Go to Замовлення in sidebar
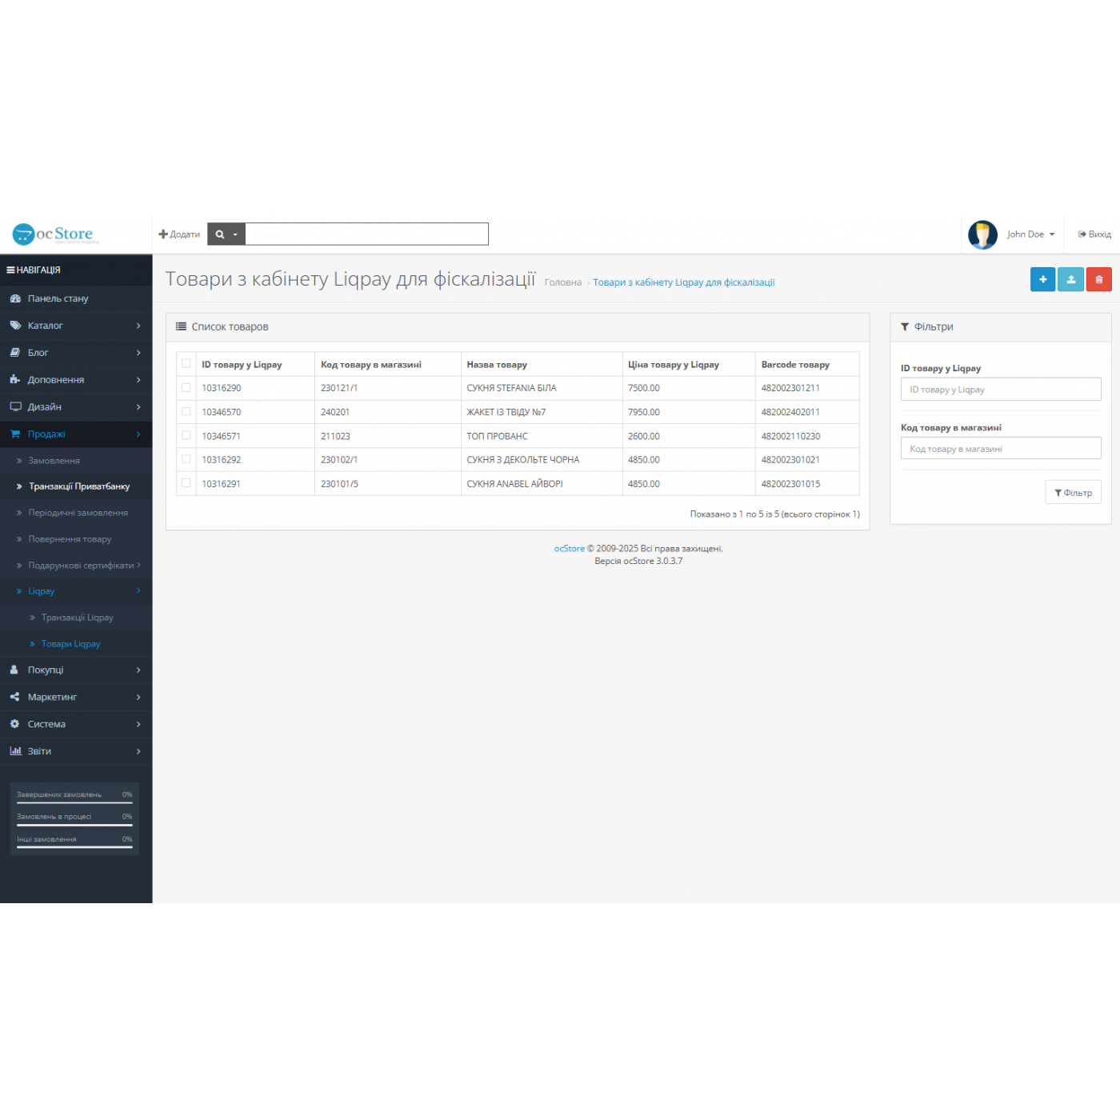Image resolution: width=1120 pixels, height=1120 pixels. (x=54, y=461)
